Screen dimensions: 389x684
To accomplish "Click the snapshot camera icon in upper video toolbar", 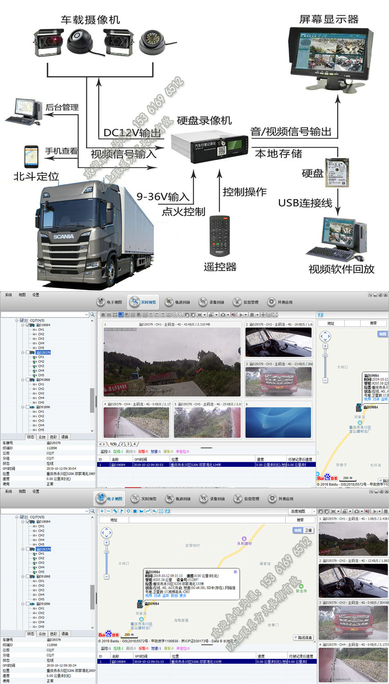I will 223,315.
